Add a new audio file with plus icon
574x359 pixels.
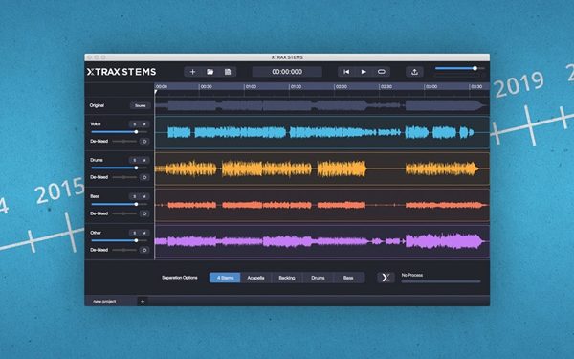coord(192,72)
